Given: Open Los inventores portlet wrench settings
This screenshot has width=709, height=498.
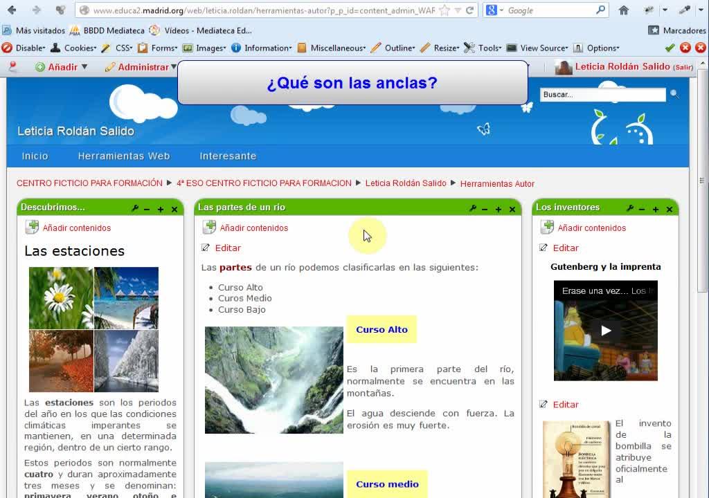Looking at the screenshot, I should (630, 208).
